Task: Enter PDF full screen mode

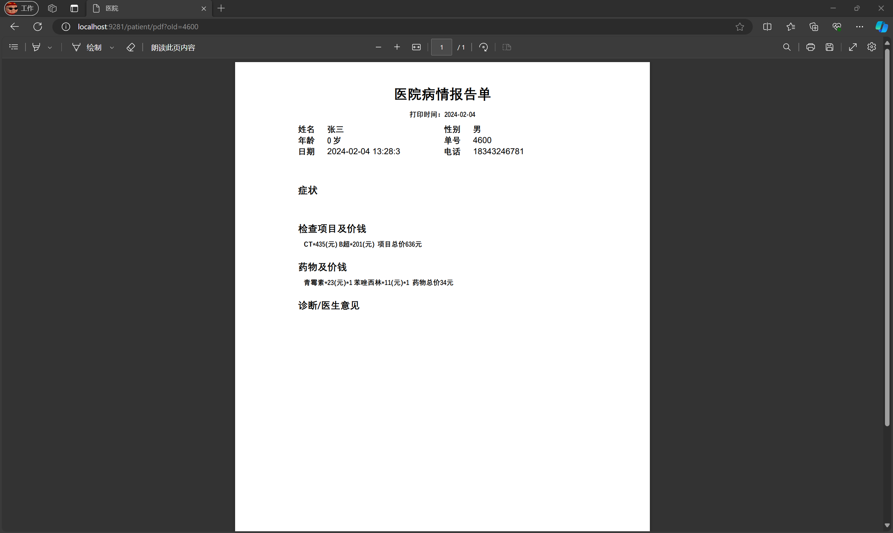Action: pyautogui.click(x=853, y=47)
